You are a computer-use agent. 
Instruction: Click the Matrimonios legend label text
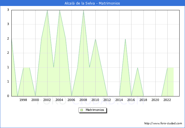click(x=95, y=110)
